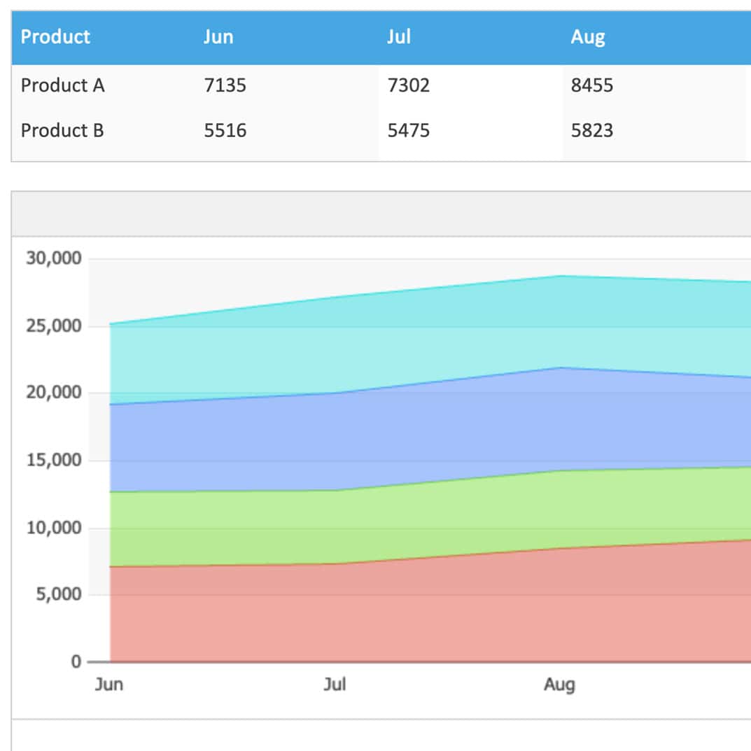The width and height of the screenshot is (751, 751).
Task: Click Product B July value 5475
Action: pyautogui.click(x=409, y=130)
